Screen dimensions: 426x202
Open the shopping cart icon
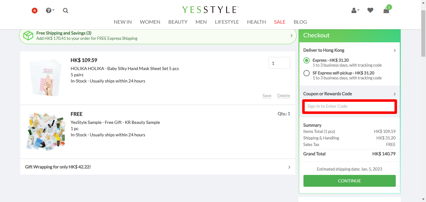point(386,11)
